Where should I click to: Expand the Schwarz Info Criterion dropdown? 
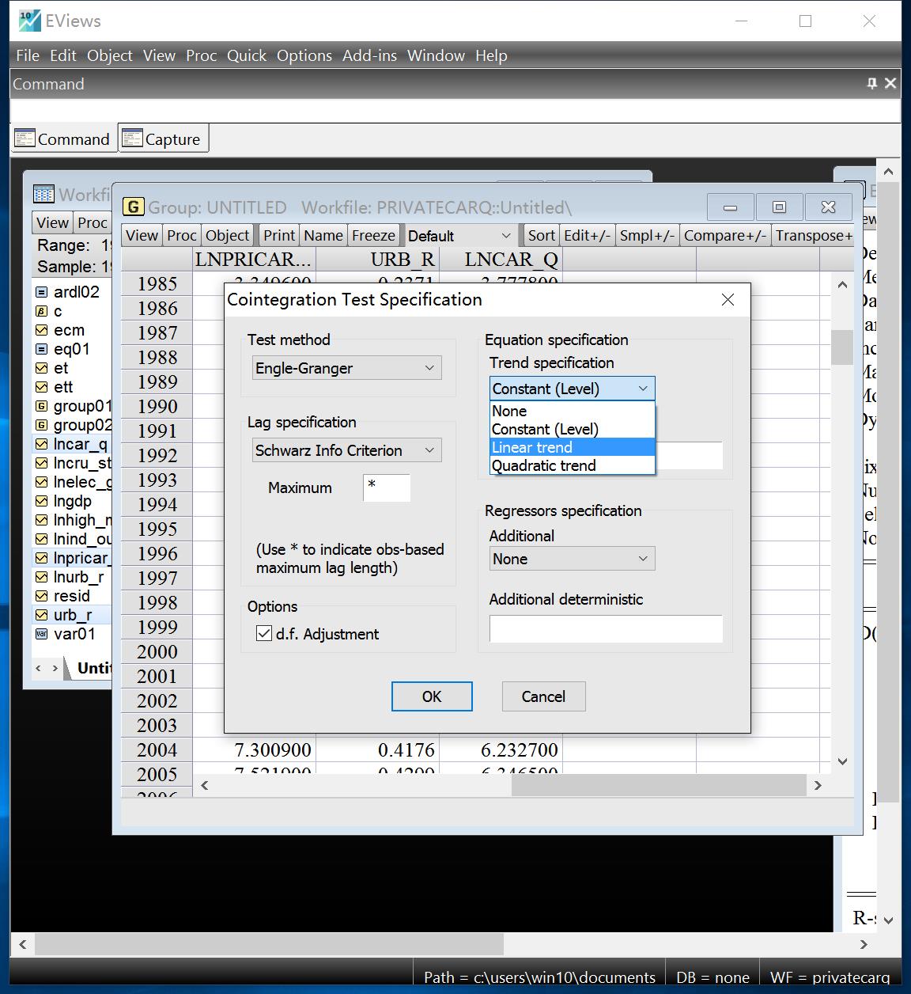[346, 450]
